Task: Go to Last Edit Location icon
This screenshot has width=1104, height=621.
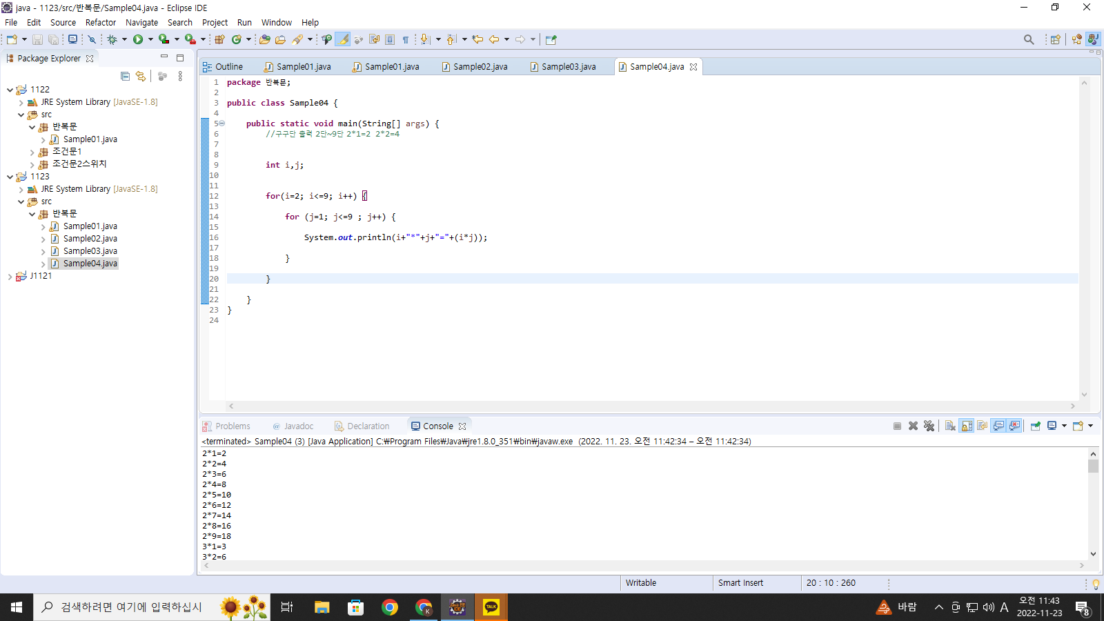Action: point(477,39)
